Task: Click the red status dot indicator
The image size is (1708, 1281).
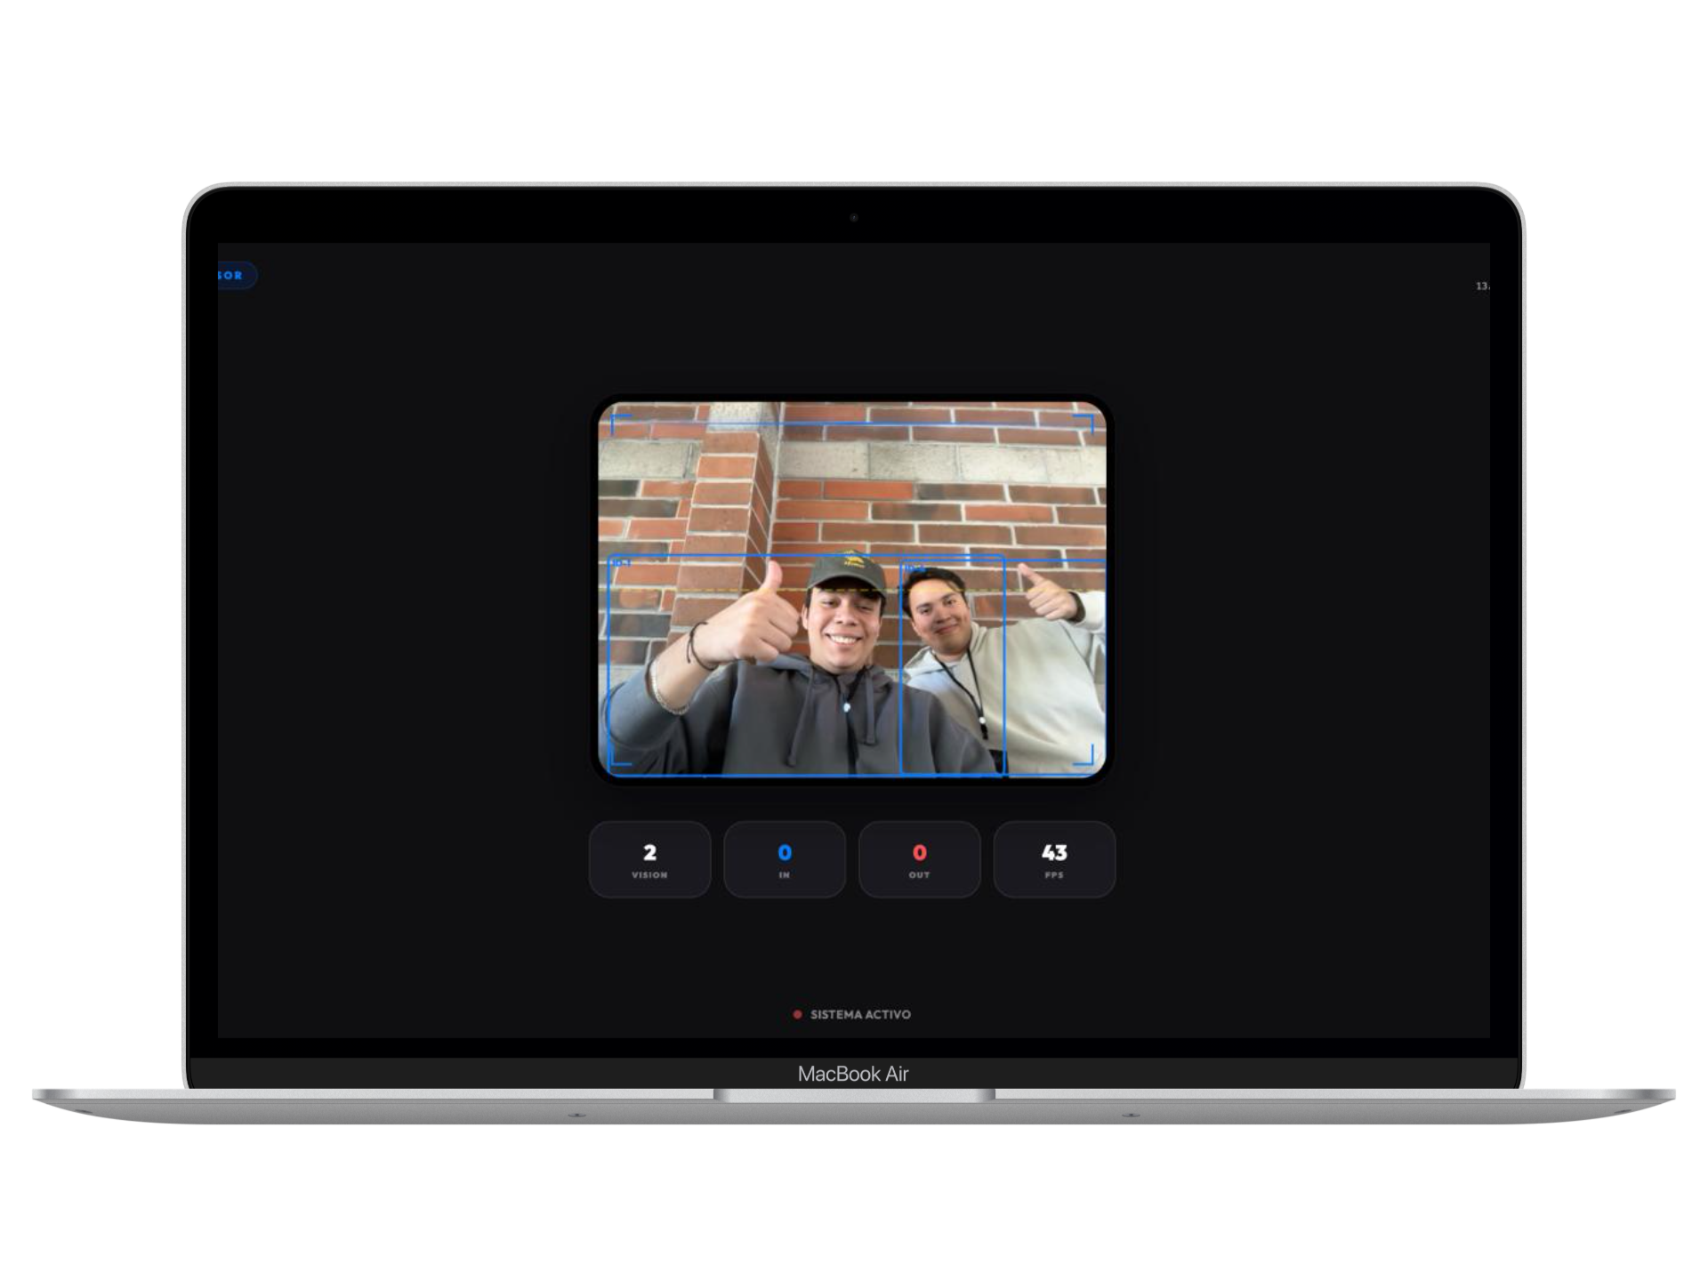Action: tap(798, 1014)
